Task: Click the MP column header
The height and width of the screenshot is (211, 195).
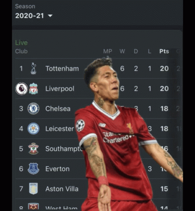Action: (x=108, y=51)
